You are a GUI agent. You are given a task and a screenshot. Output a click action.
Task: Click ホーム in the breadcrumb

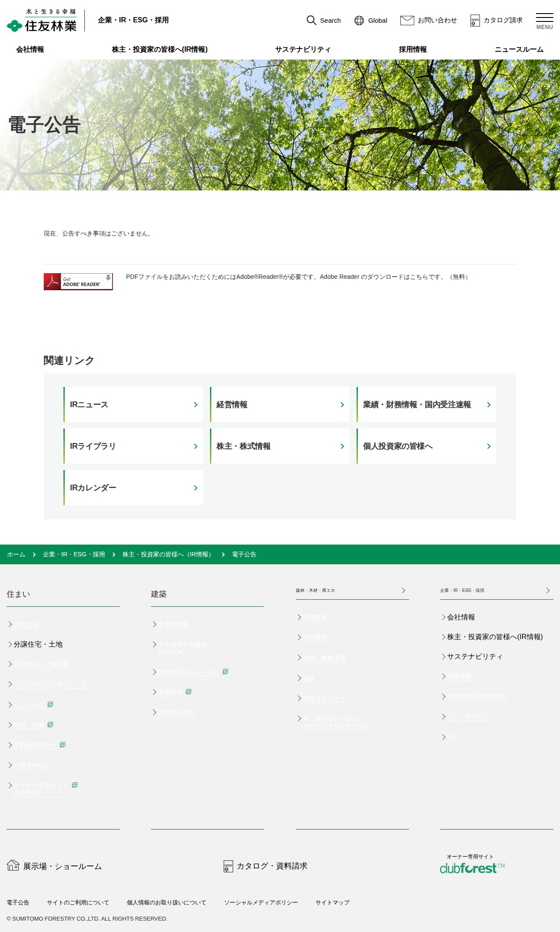pos(16,554)
